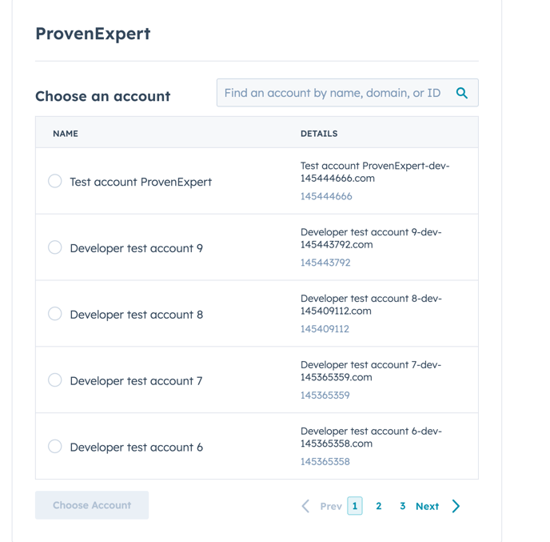
Task: Select the Test account ProvenExpert radio button
Action: point(55,181)
